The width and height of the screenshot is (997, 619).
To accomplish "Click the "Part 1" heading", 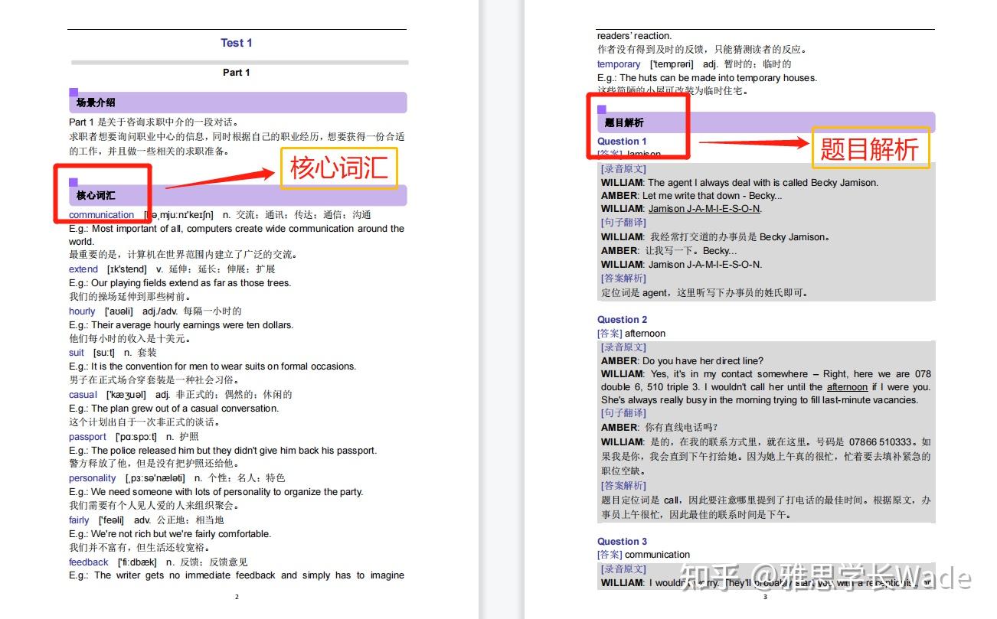I will [x=237, y=73].
